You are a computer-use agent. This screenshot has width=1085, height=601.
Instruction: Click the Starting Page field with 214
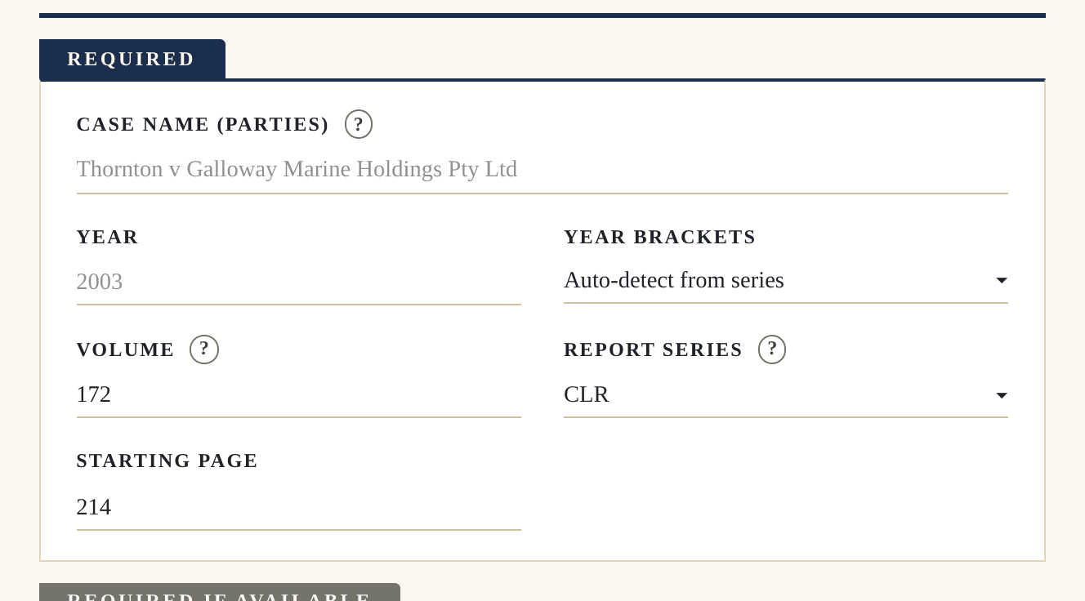point(299,508)
